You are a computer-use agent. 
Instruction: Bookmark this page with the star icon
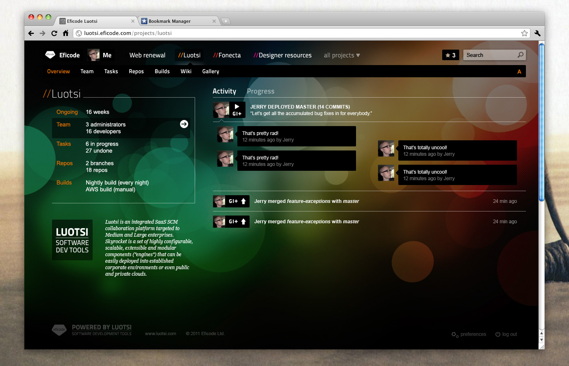coord(524,33)
